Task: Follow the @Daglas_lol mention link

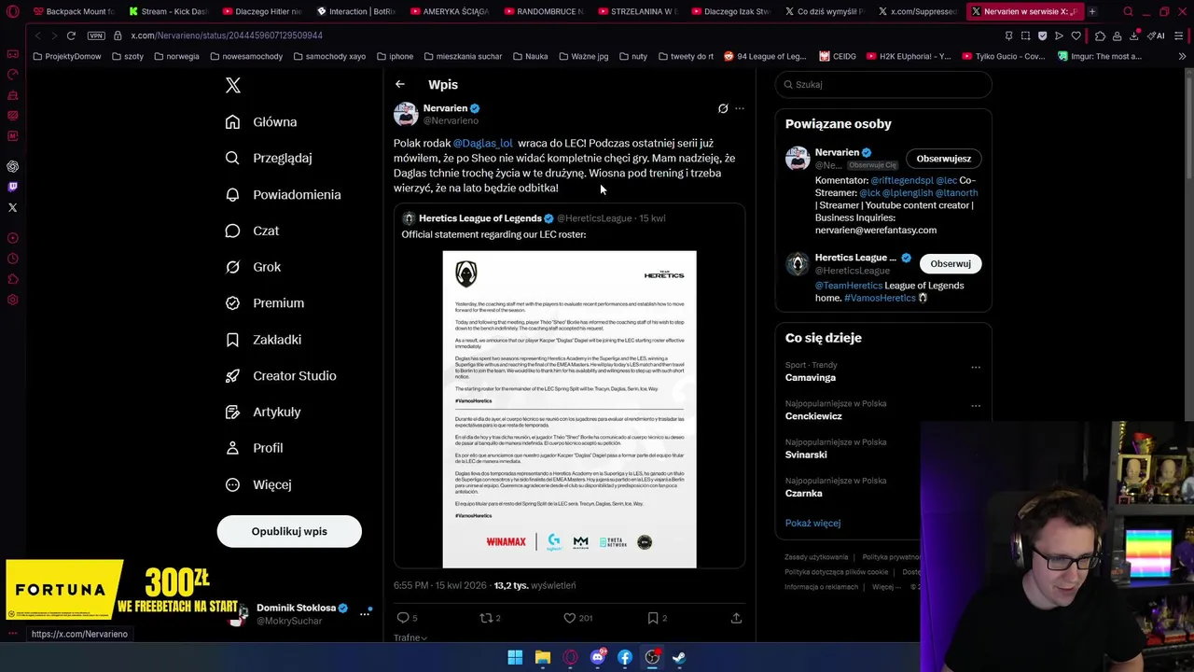Action: coord(482,143)
